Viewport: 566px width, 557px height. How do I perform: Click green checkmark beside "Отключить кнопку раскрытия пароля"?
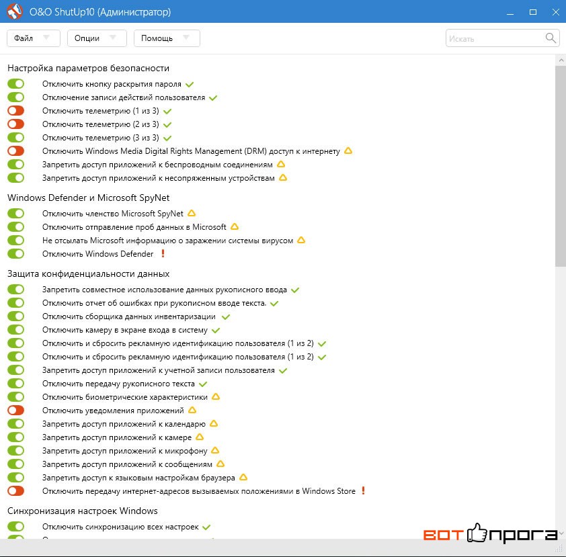(x=190, y=85)
